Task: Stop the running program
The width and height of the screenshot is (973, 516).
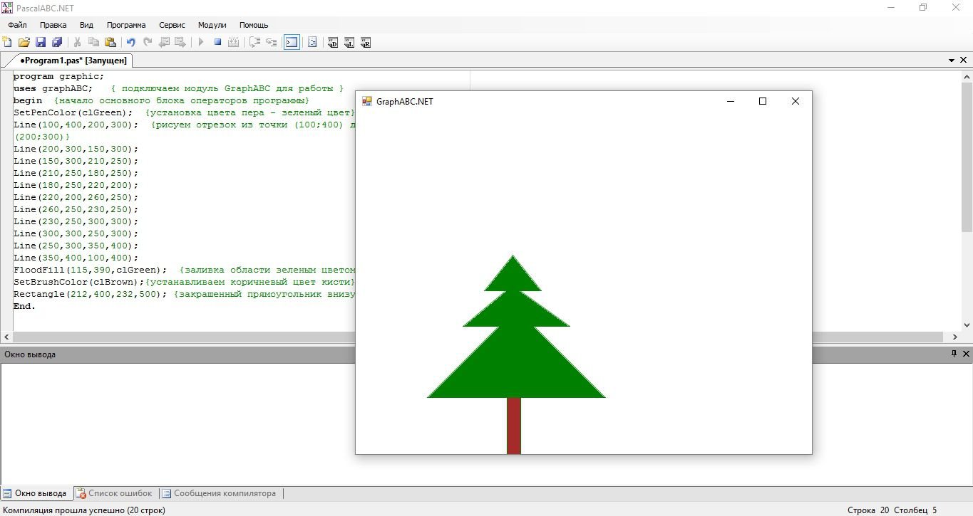Action: pos(217,43)
